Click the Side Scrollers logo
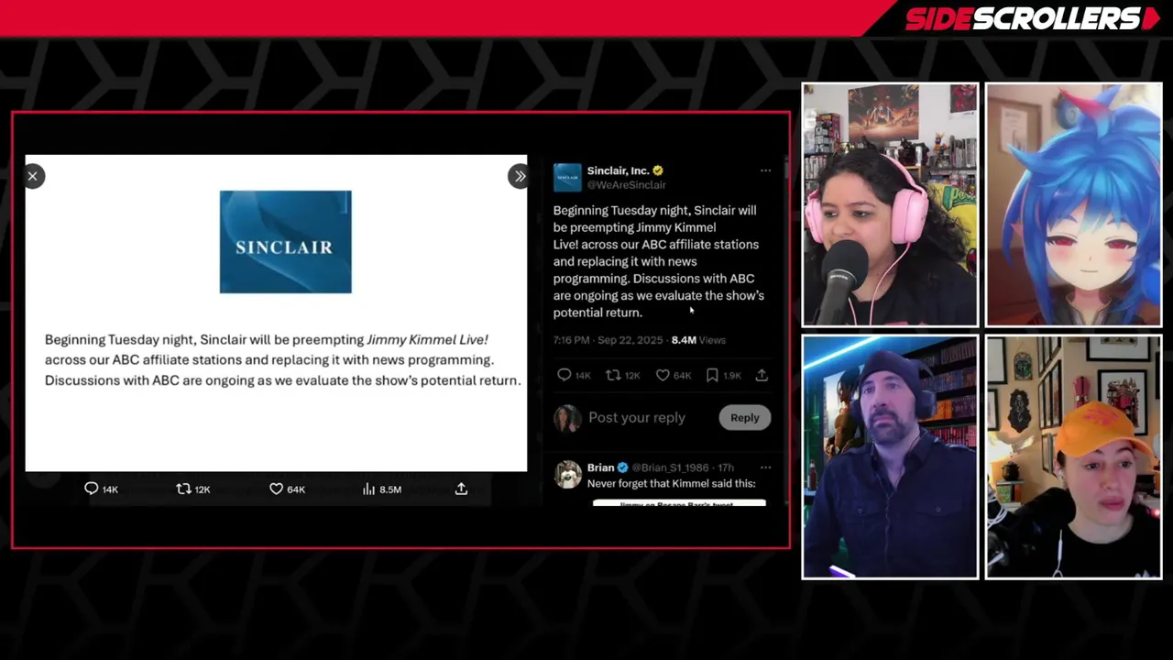This screenshot has width=1173, height=660. [1032, 18]
